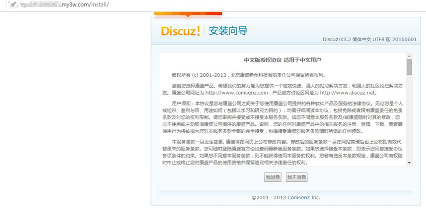This screenshot has width=426, height=218.
Task: Open the Comsenz link in the footer
Action: tap(298, 197)
